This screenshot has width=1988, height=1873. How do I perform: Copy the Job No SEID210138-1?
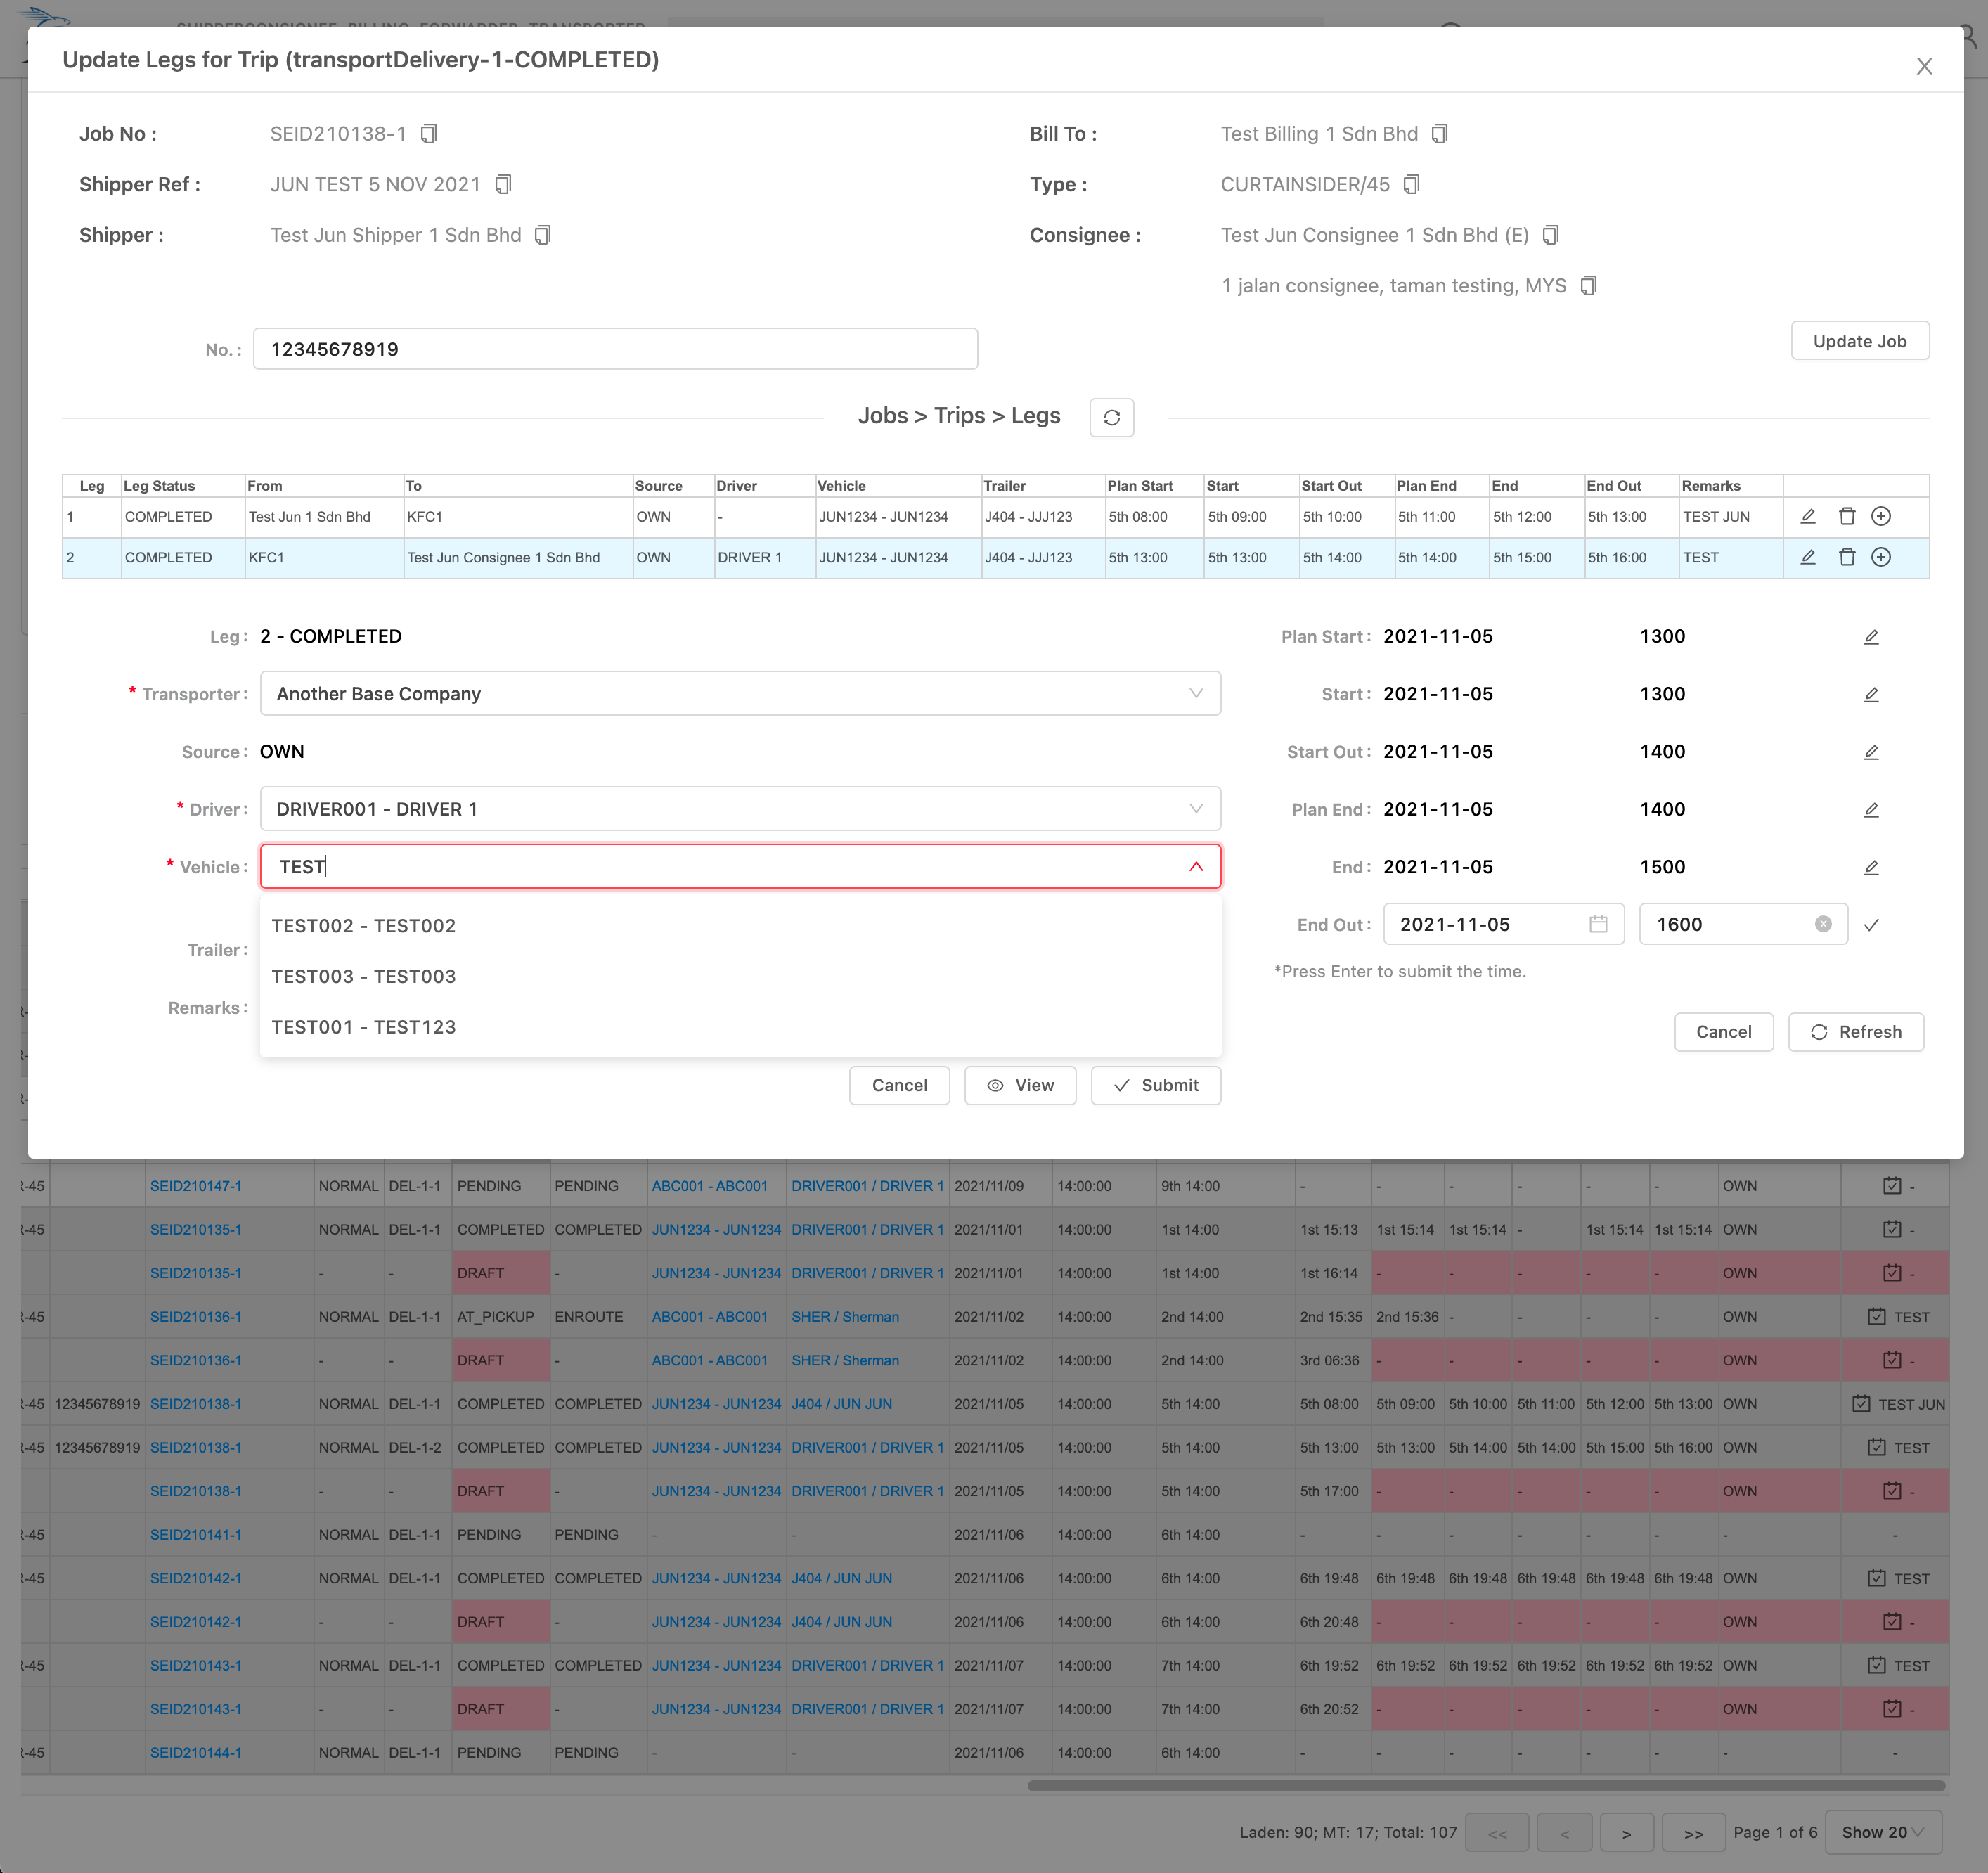coord(428,134)
